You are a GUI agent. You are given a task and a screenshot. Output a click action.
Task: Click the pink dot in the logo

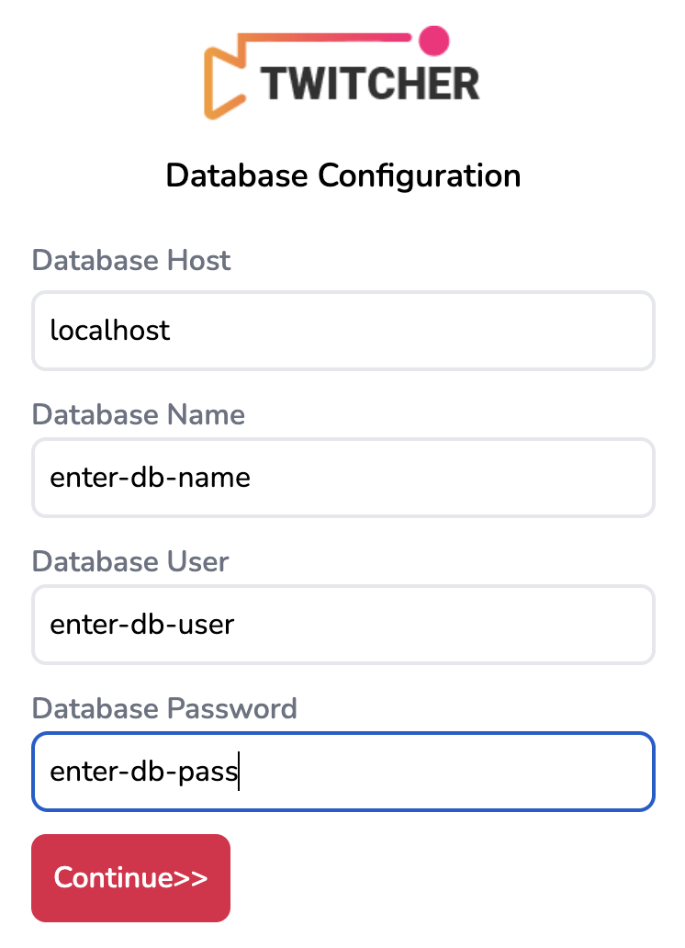[x=432, y=39]
